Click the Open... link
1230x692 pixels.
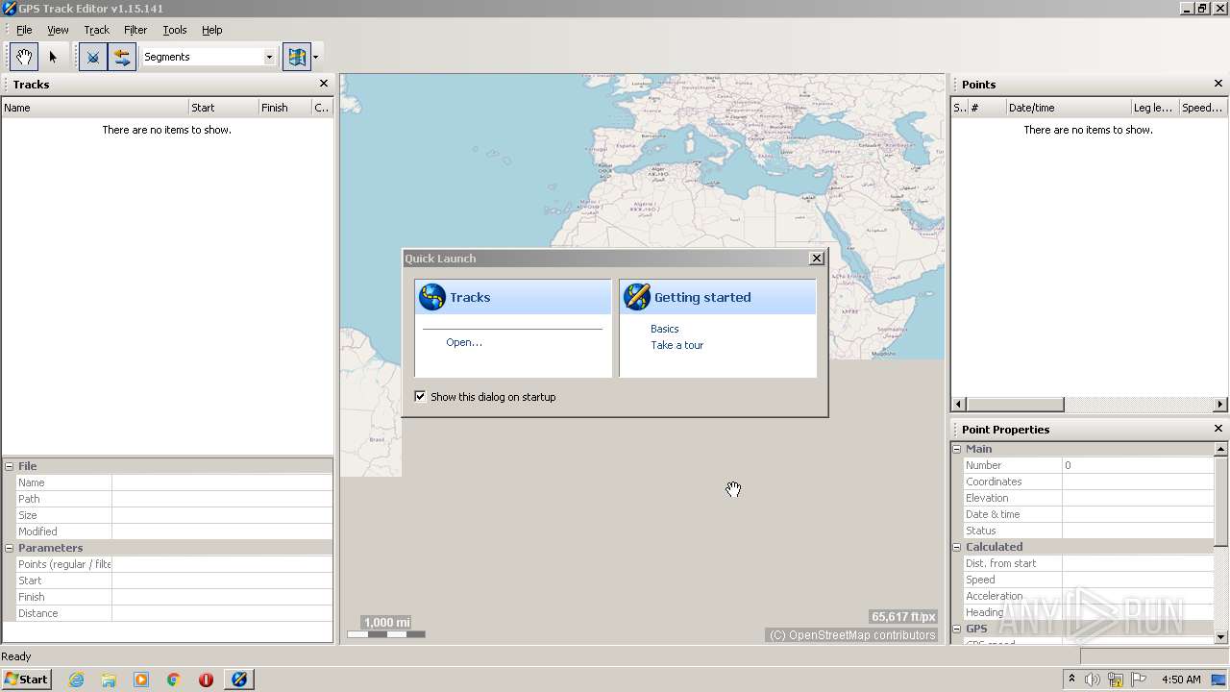464,342
